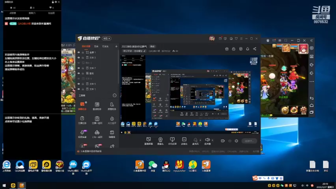336x189 pixels.
Task: Open emulator settings gear in right sidebar
Action: point(312,48)
